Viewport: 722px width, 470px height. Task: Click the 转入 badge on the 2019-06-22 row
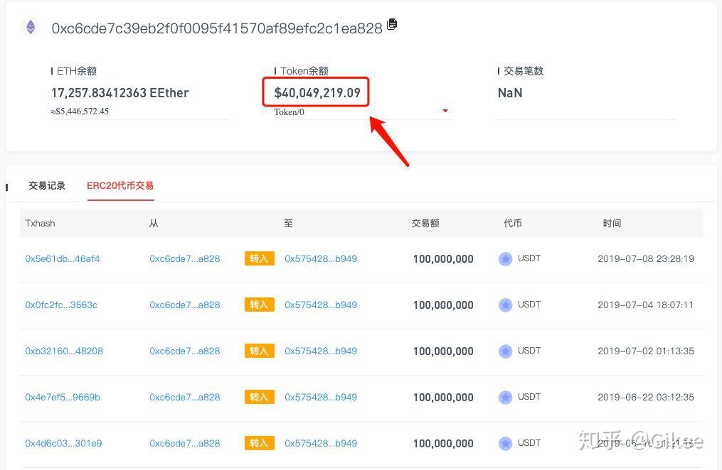[259, 397]
